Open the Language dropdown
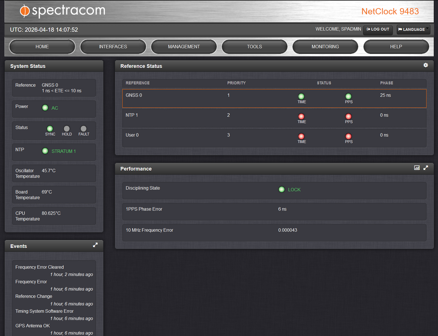 [x=413, y=29]
